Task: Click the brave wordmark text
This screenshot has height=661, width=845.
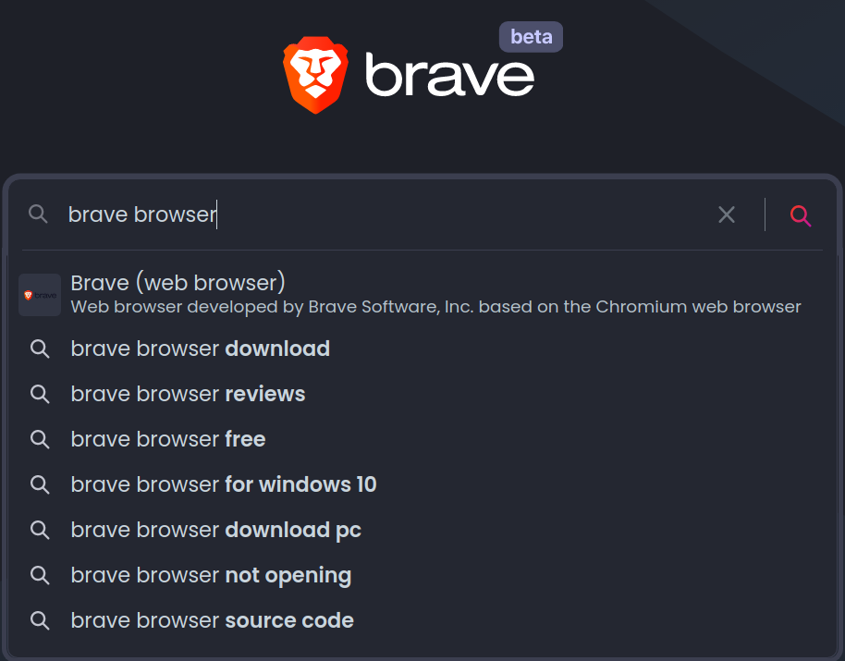Action: point(449,74)
